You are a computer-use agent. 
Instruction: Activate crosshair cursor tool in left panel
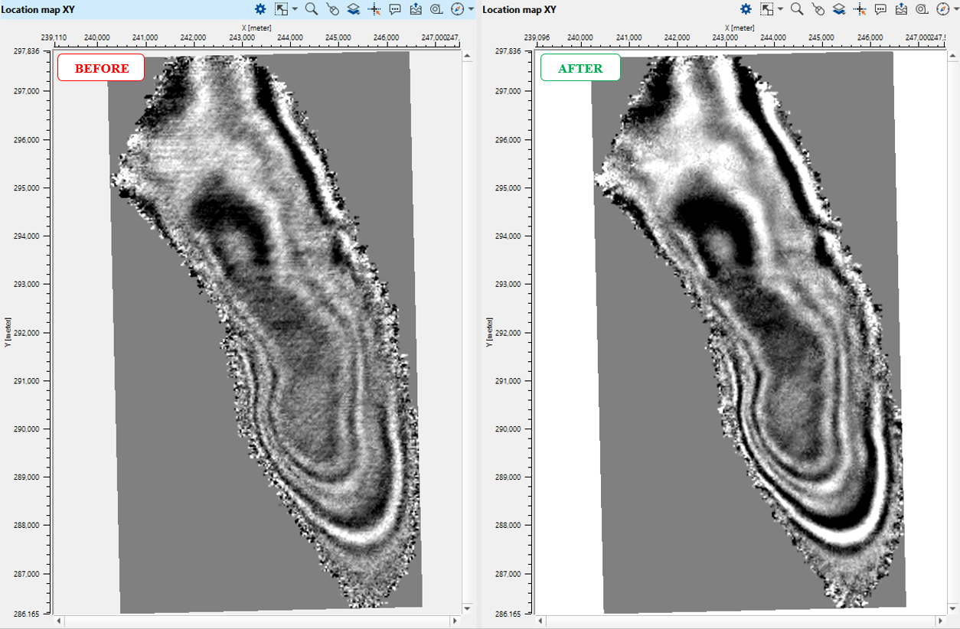[374, 9]
